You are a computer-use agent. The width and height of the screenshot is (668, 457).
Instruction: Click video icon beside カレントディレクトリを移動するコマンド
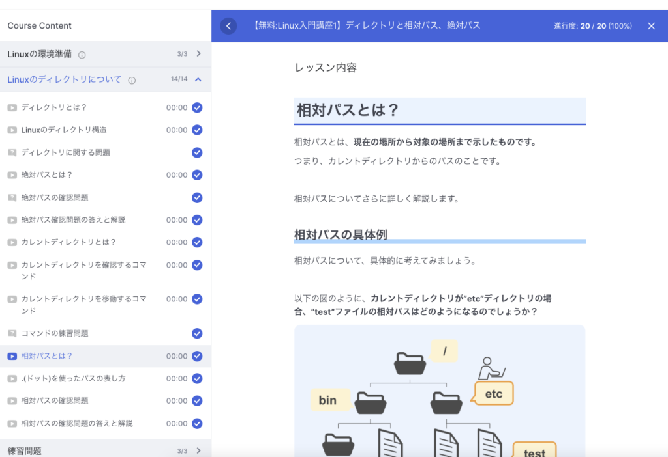click(12, 299)
